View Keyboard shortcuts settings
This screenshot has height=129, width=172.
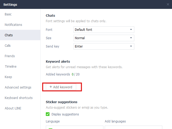point(19,98)
